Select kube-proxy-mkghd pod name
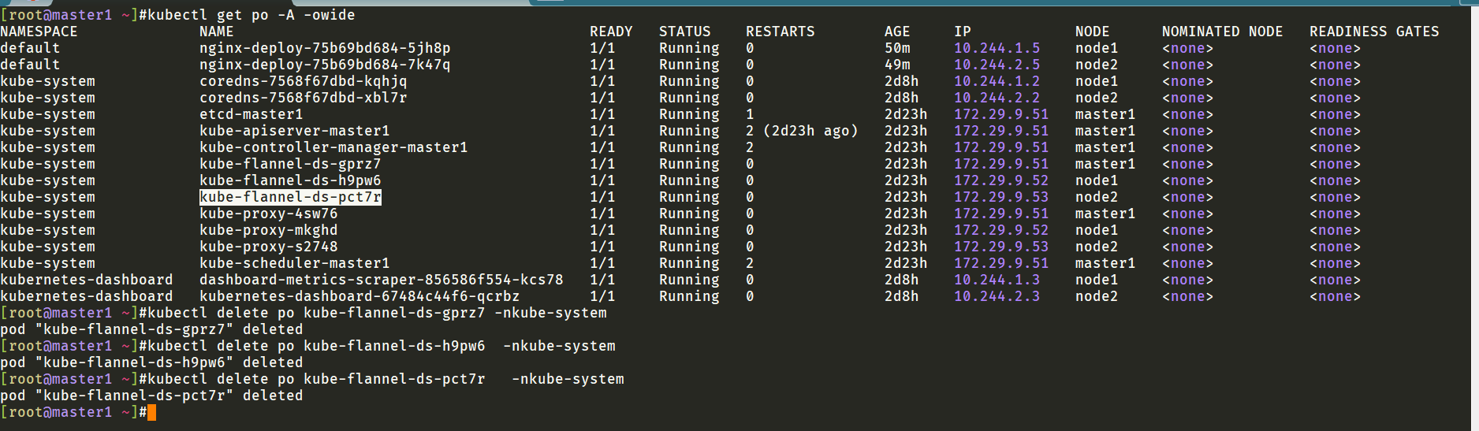Image resolution: width=1479 pixels, height=431 pixels. tap(269, 230)
